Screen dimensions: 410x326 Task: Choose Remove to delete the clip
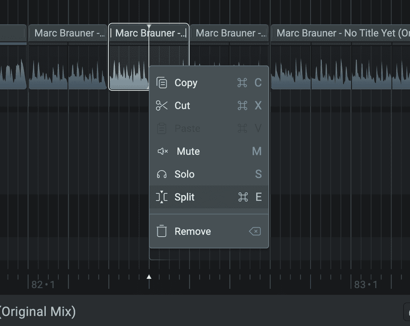(193, 231)
